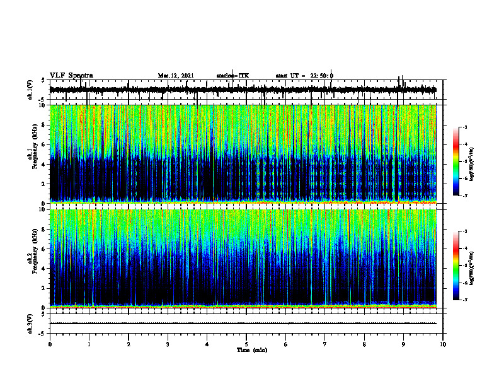Screen dimensions: 499x386
Task: Click the "-3" value on ch.1 color bar
Action: (464, 127)
